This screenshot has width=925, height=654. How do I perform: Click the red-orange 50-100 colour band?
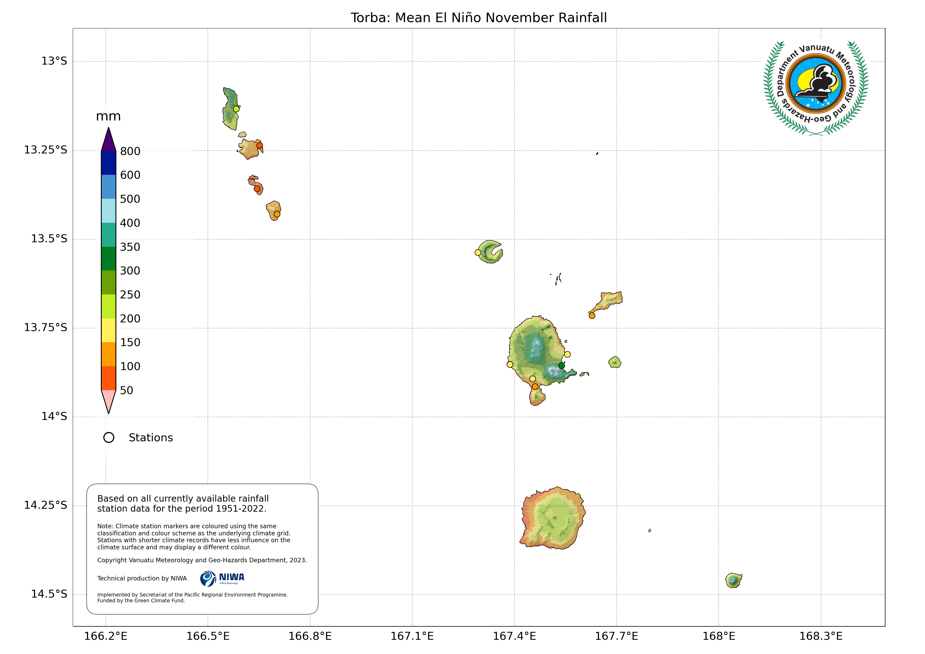click(108, 378)
